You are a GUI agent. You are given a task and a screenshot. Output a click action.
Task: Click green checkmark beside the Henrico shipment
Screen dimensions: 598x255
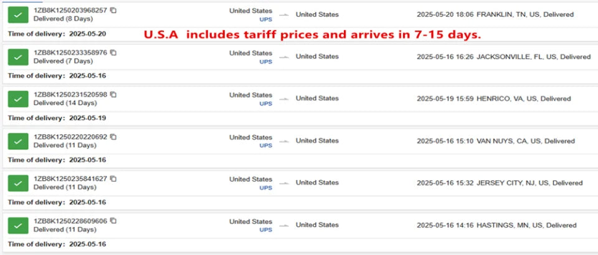(x=18, y=99)
